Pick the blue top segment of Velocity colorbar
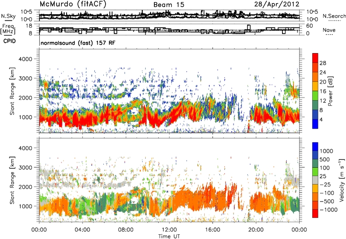Image resolution: width=346 pixels, height=239 pixels. pos(315,147)
